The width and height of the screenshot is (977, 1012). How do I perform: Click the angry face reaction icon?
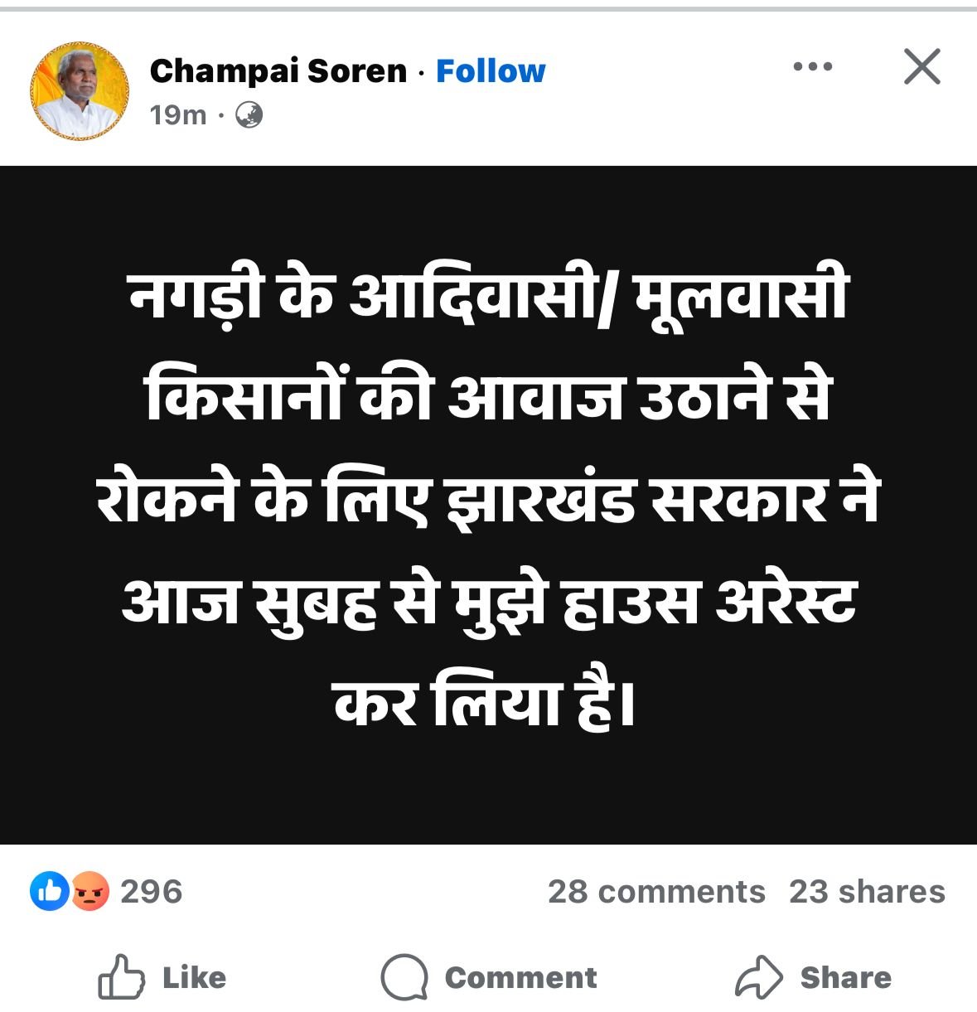89,892
